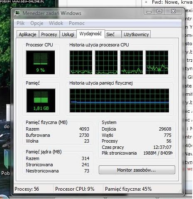Click the Menedżer zadań Windows title text
This screenshot has width=193, height=199.
[52, 13]
